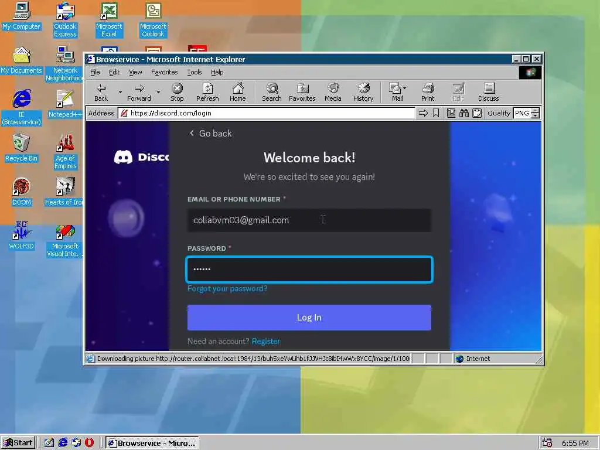This screenshot has height=450, width=600.
Task: Click the Opera quick launch icon
Action: [89, 443]
